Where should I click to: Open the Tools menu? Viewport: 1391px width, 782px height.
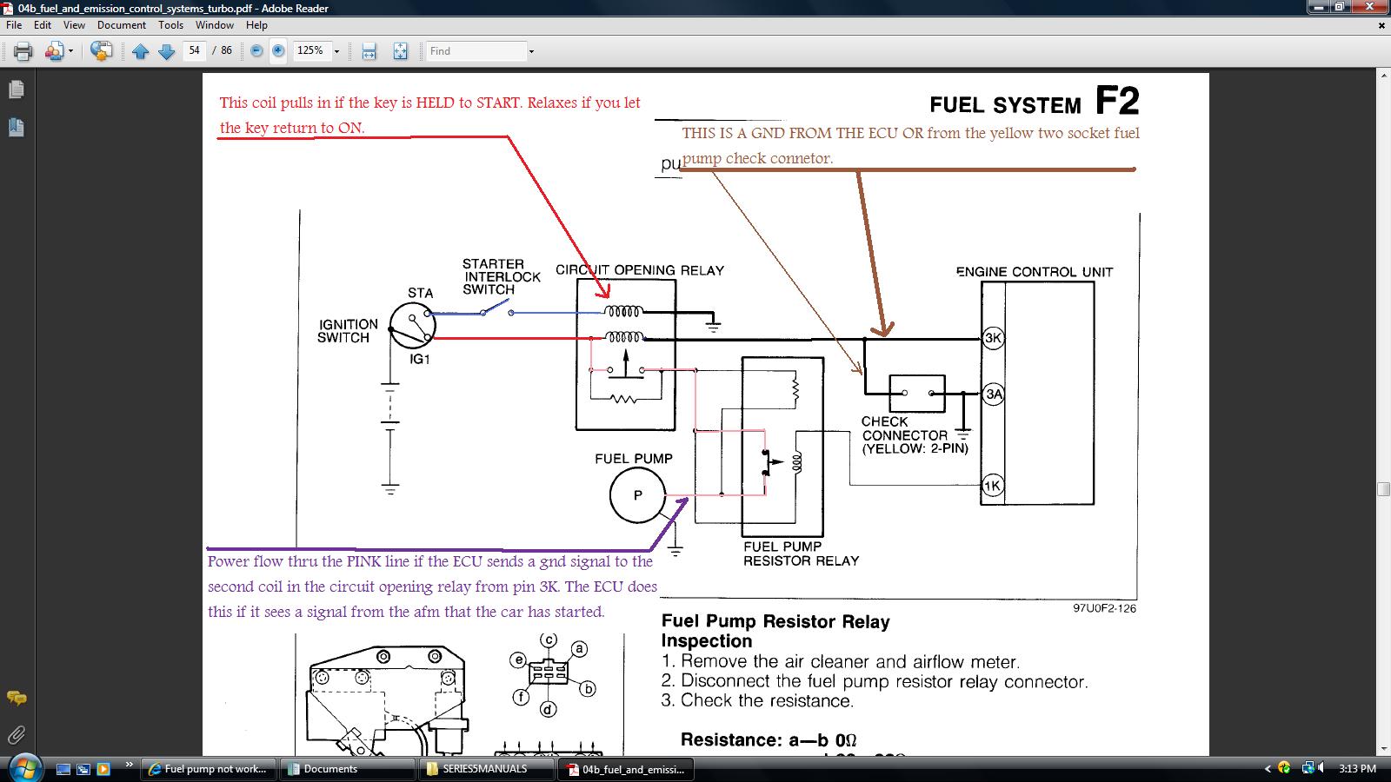pyautogui.click(x=170, y=25)
